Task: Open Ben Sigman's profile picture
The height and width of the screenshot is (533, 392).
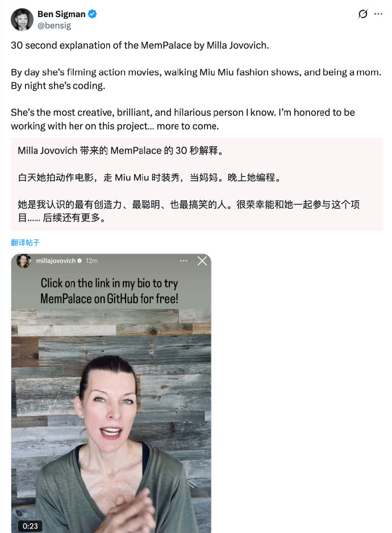Action: tap(22, 19)
